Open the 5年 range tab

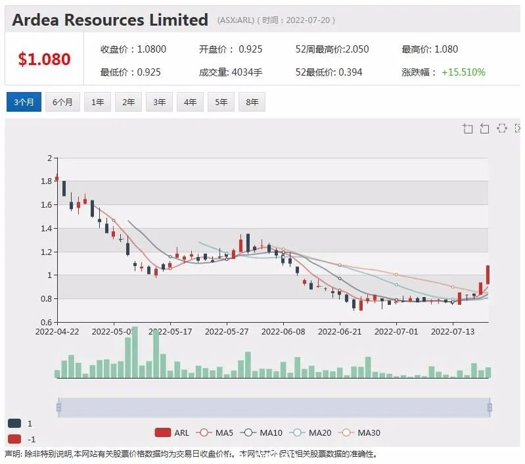[x=221, y=102]
